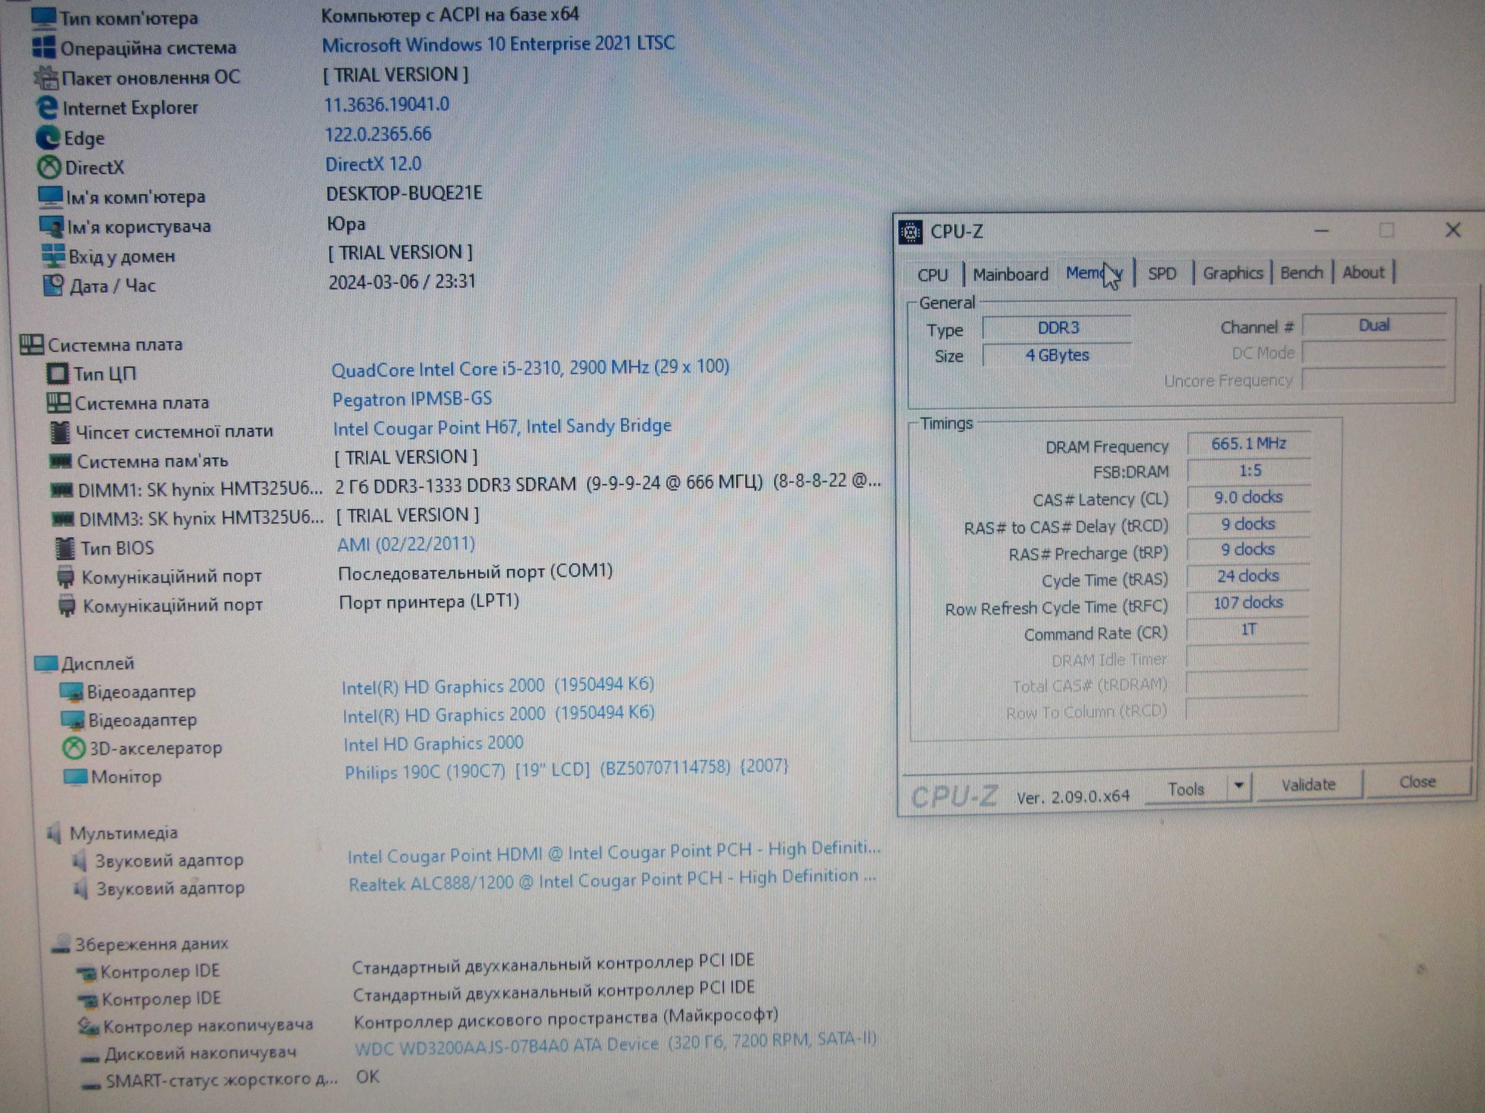Image resolution: width=1485 pixels, height=1113 pixels.
Task: Click the AMI (02/22/2011) BIOS link
Action: point(405,544)
